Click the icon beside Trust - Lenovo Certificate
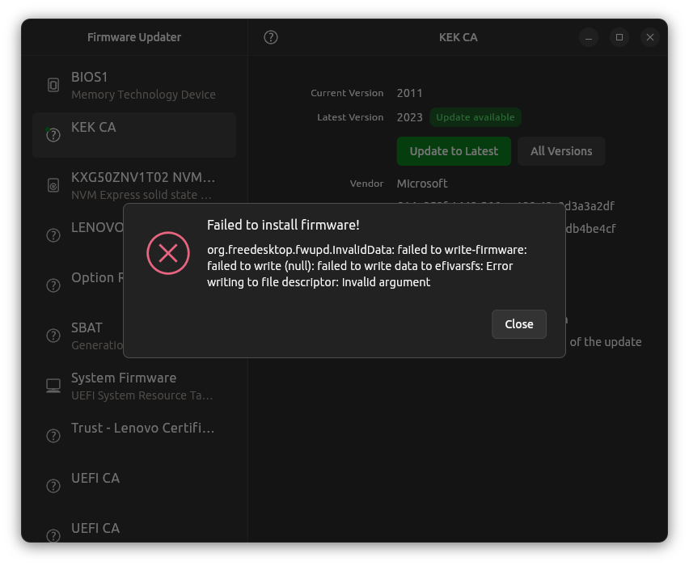Image resolution: width=689 pixels, height=566 pixels. [53, 436]
